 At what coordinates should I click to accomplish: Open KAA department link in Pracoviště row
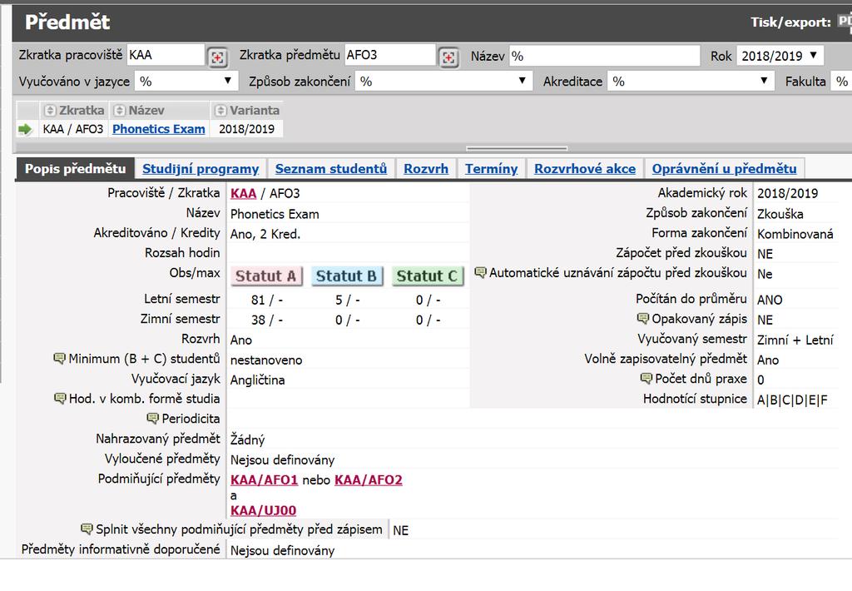tap(243, 194)
